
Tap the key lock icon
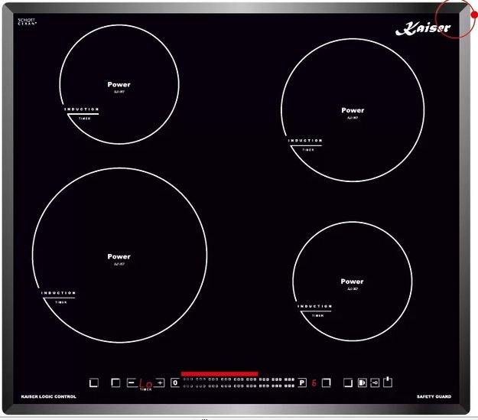click(375, 382)
